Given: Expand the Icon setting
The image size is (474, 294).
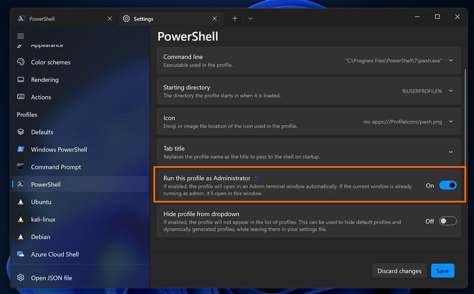Looking at the screenshot, I should pyautogui.click(x=451, y=122).
